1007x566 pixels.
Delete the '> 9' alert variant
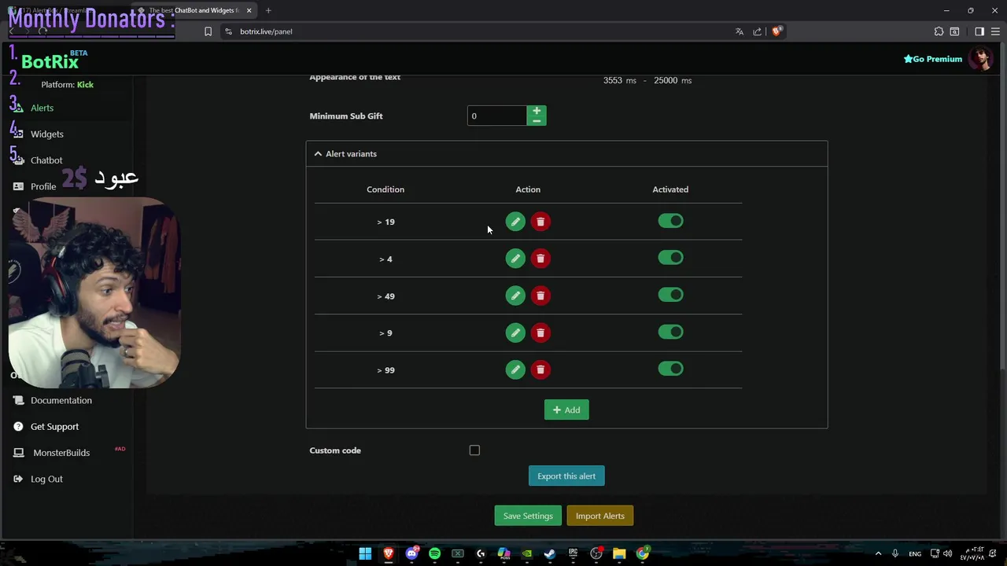(x=540, y=333)
